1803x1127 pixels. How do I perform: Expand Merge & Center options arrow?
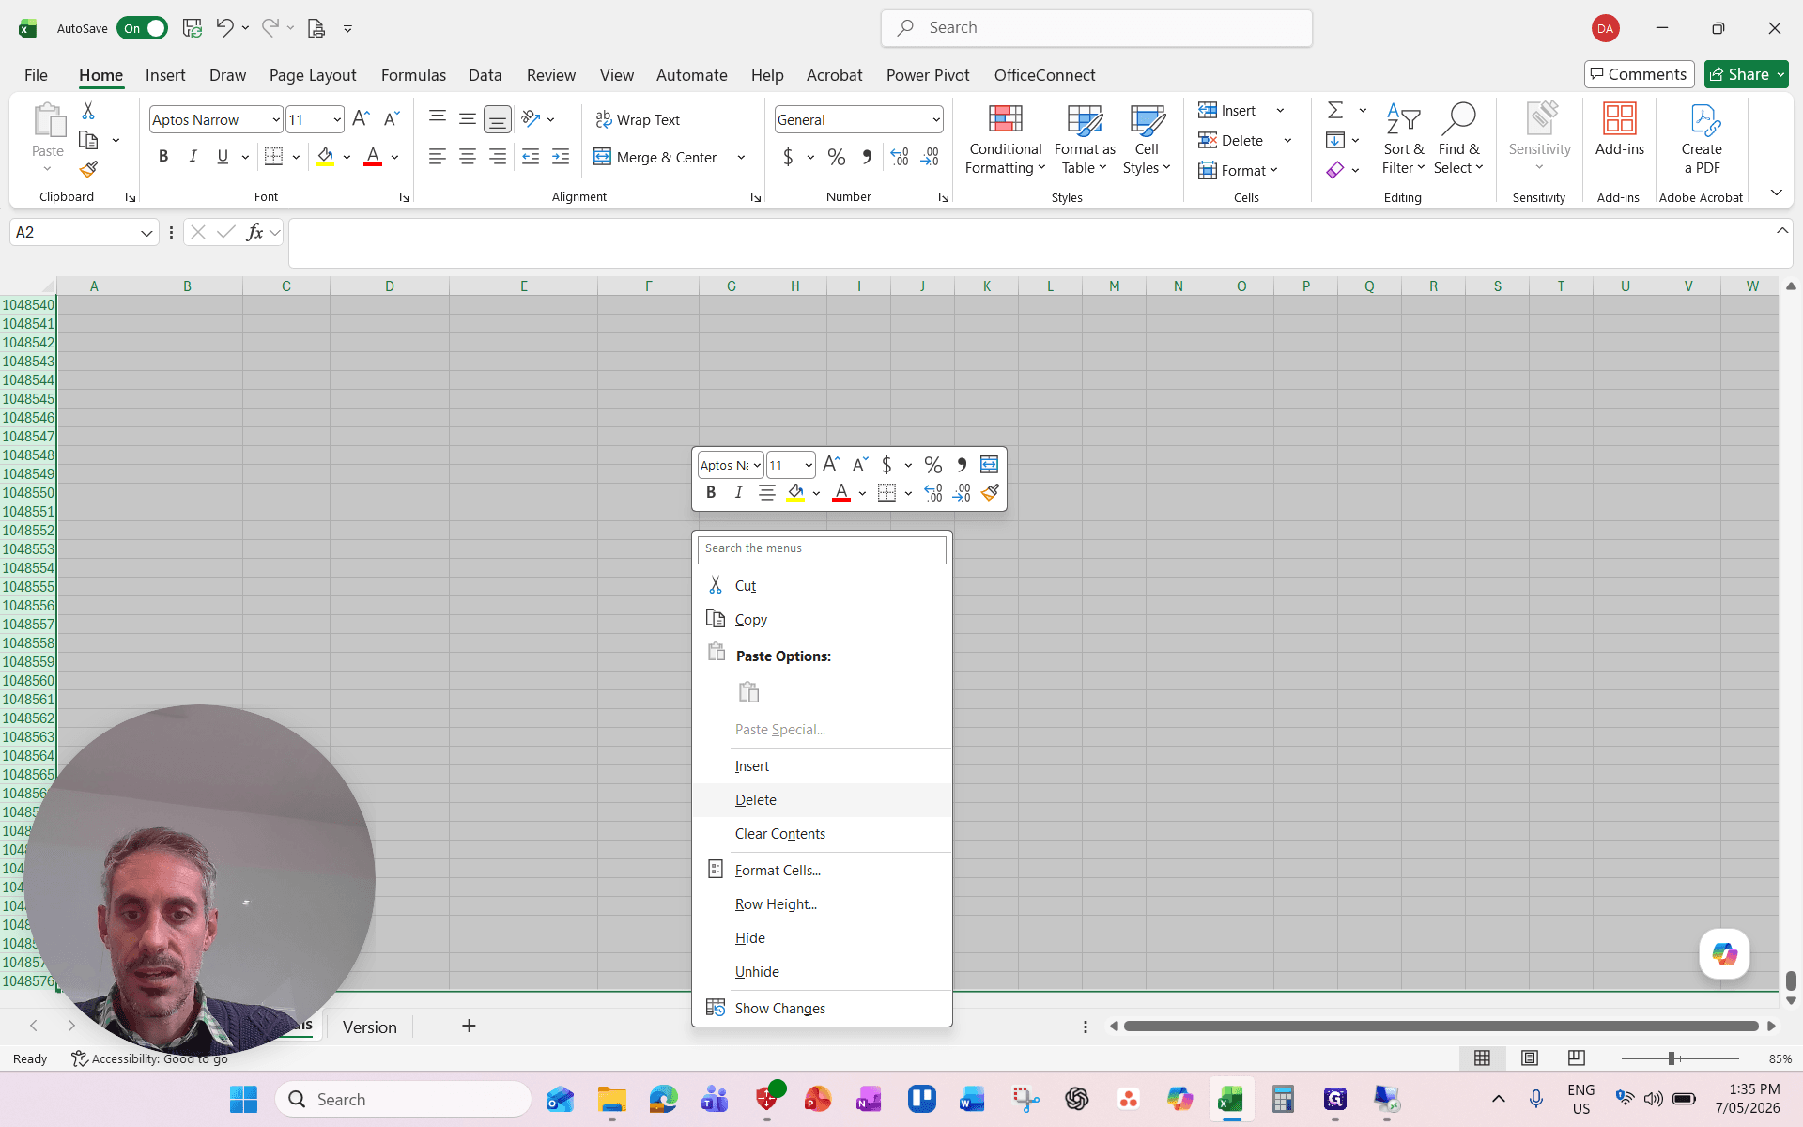click(x=741, y=157)
